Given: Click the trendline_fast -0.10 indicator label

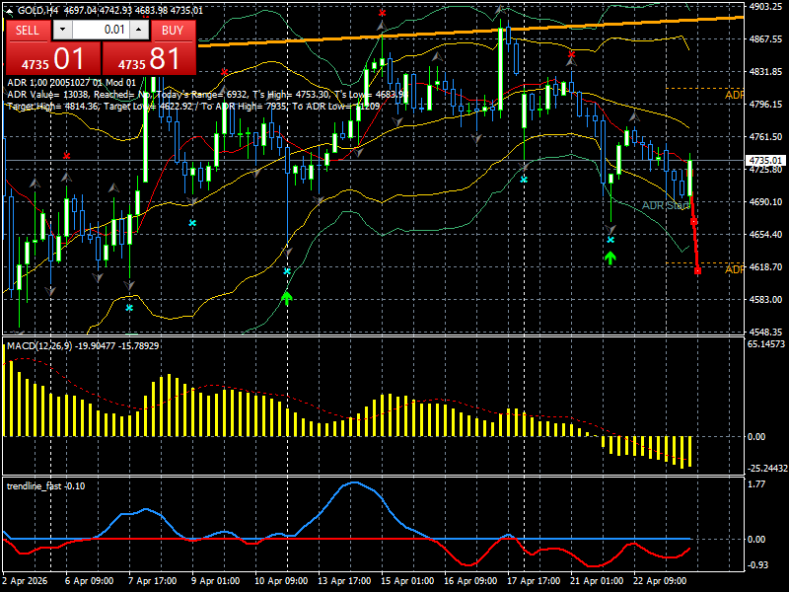Looking at the screenshot, I should pos(45,485).
